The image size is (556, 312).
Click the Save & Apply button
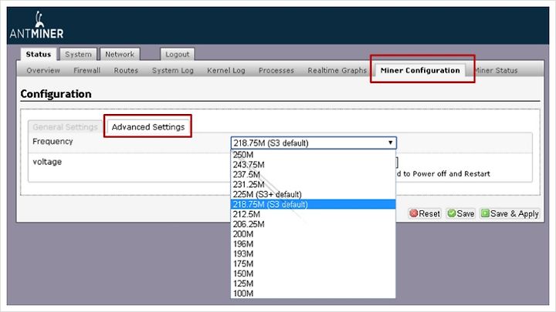click(x=510, y=213)
